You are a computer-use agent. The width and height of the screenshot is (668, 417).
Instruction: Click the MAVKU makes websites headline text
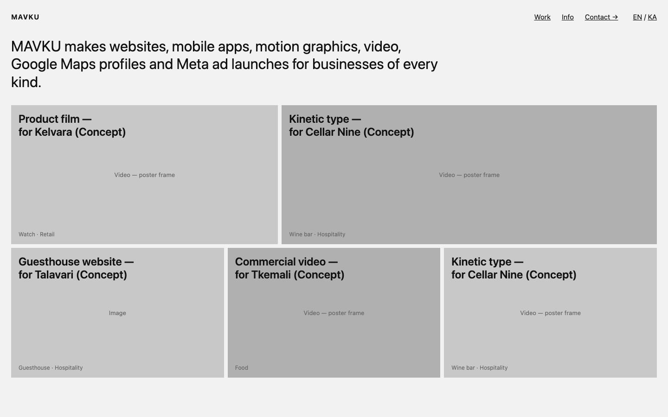(x=225, y=64)
